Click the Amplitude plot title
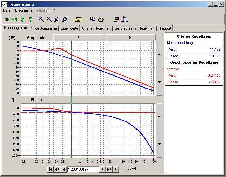Viewport: 226px width, 177px height. 36,38
